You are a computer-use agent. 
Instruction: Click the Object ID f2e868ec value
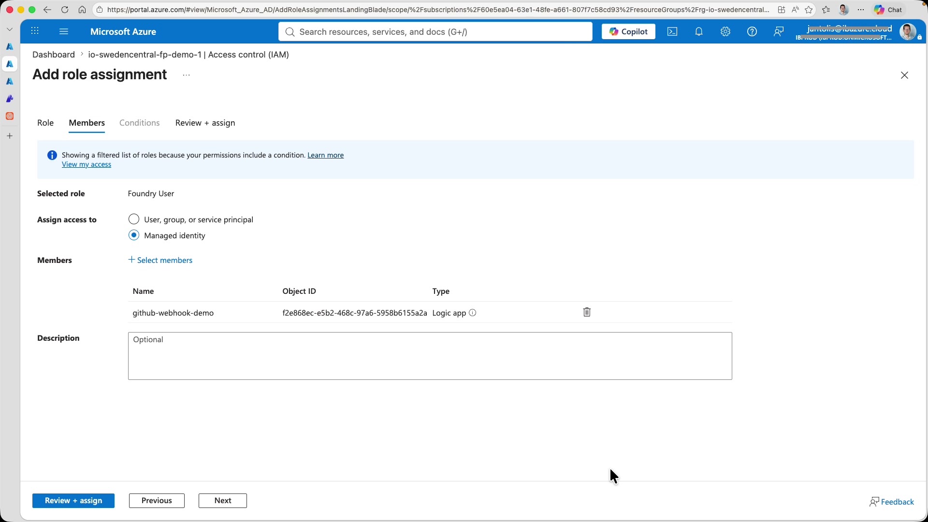(x=355, y=313)
